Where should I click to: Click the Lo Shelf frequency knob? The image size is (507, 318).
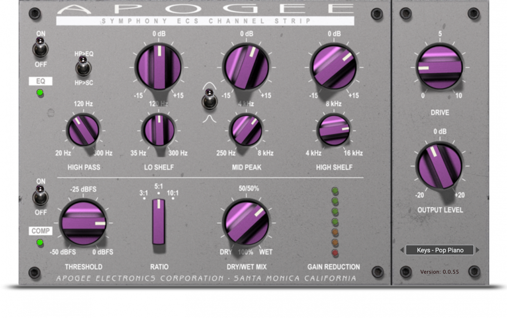point(159,130)
